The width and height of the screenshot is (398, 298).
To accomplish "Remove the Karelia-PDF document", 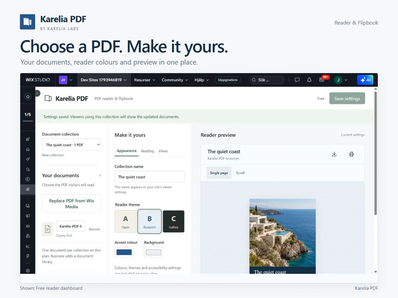I will tap(95, 229).
